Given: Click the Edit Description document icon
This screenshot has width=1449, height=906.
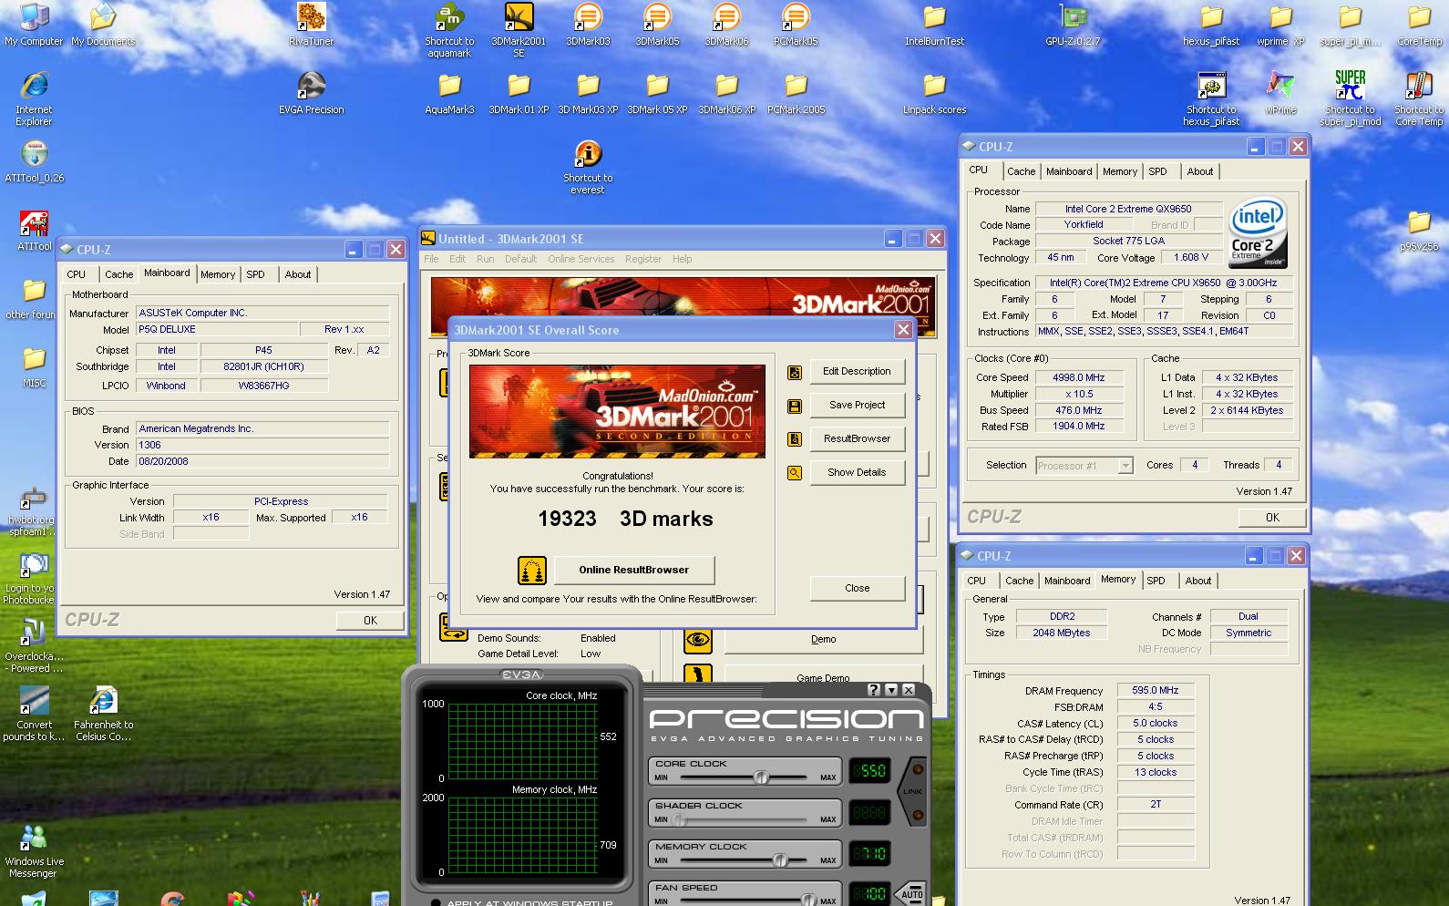Looking at the screenshot, I should (x=795, y=372).
